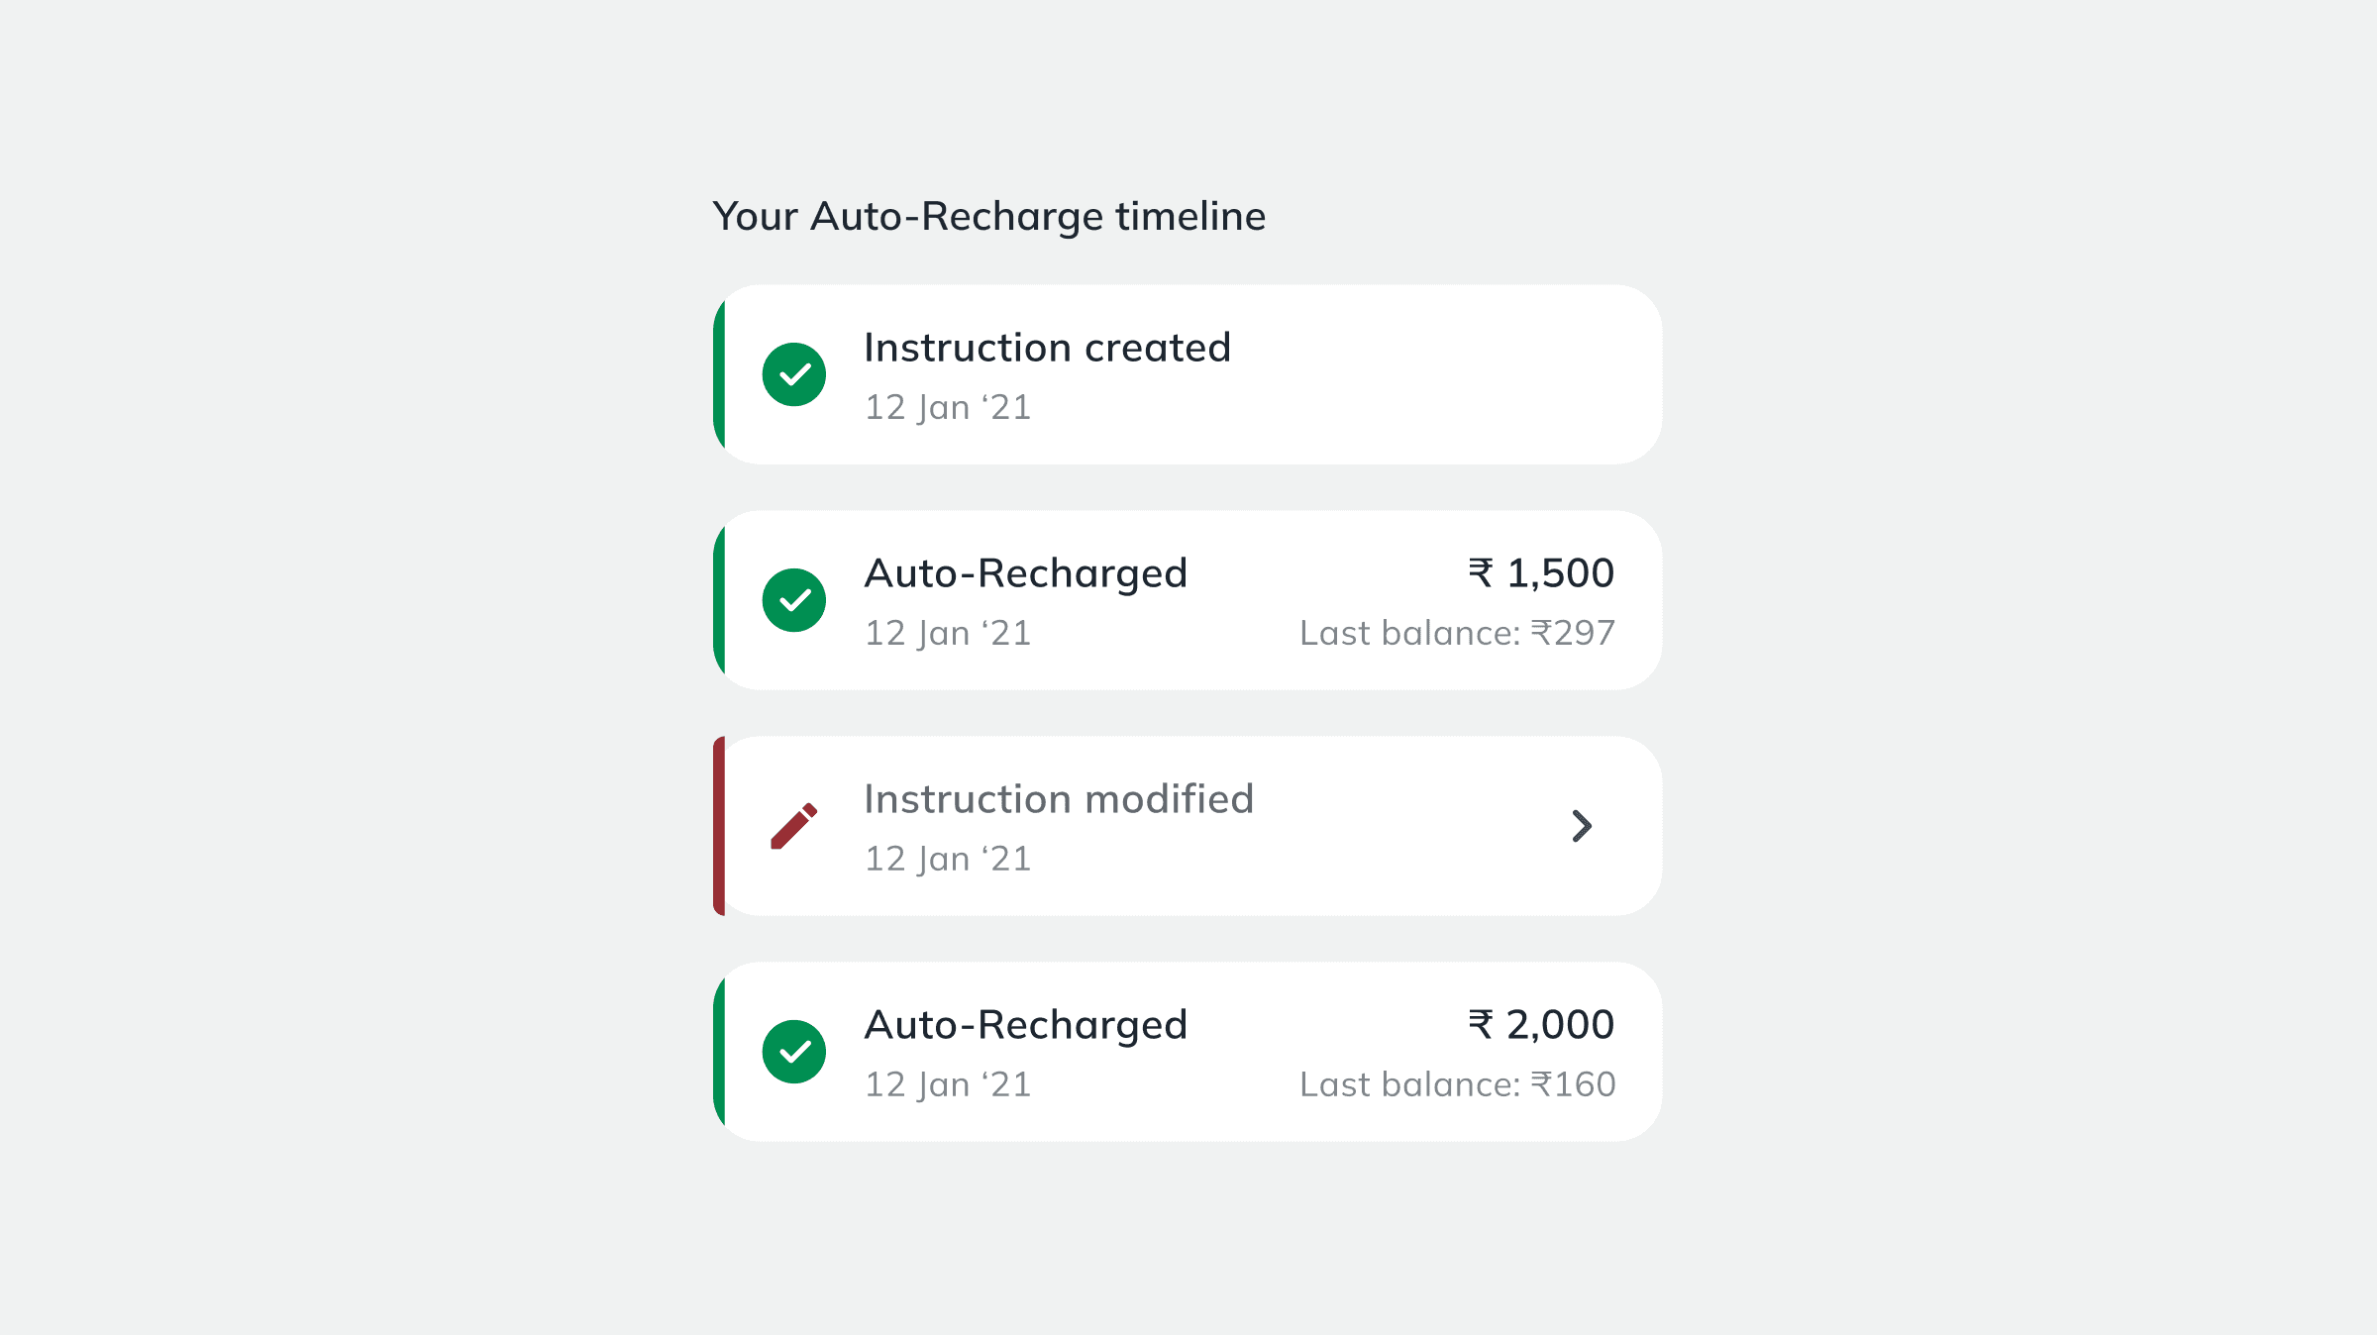Click the last Auto-Recharged title
Image resolution: width=2377 pixels, height=1335 pixels.
coord(1025,1025)
